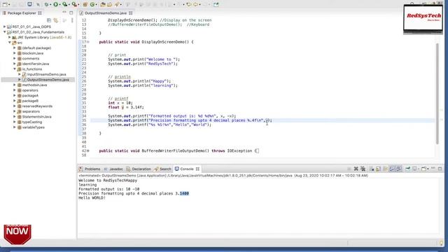Screen dimensions: 448x252
Task: Click the Coverage launch toolbar icon
Action: click(x=65, y=4)
